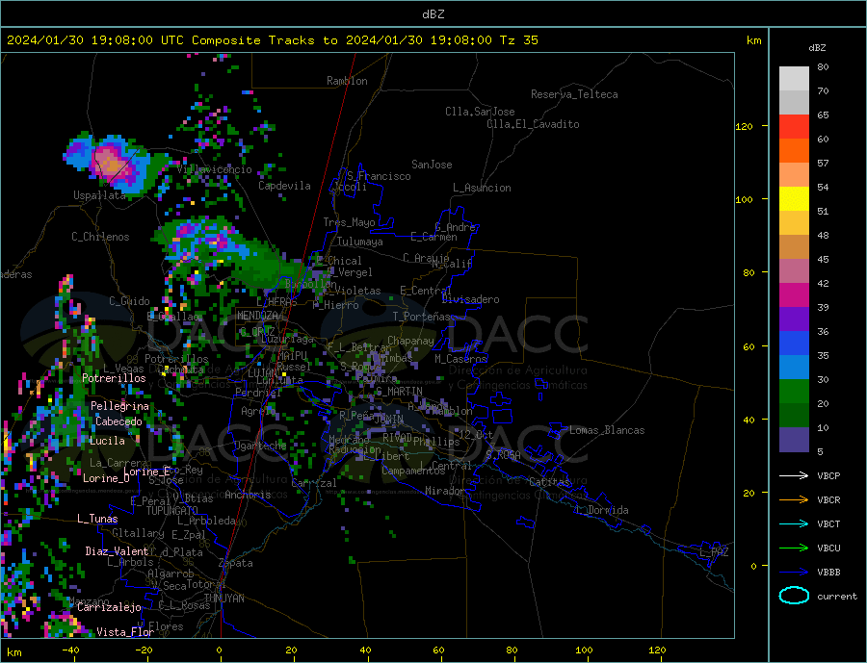Click the MENDOZA city label
Screen dimensions: 867x663
click(x=258, y=316)
